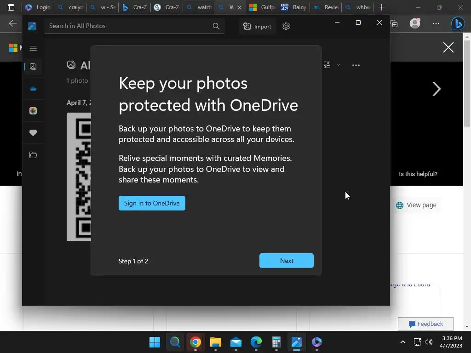Open Edge tab actions menu icon

coord(11,7)
